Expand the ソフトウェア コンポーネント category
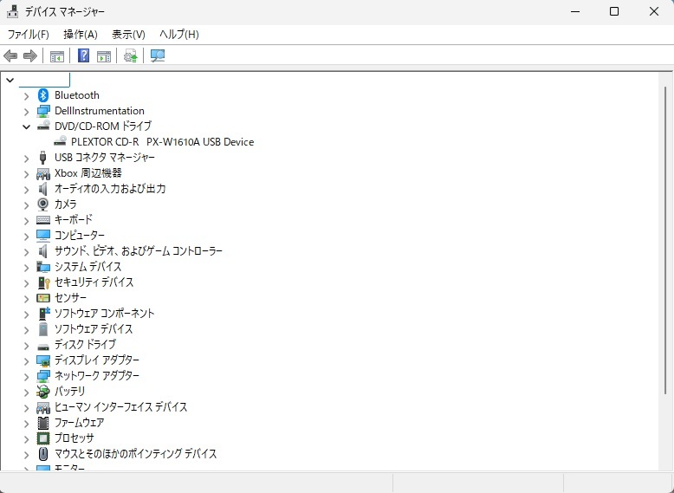 coord(26,314)
